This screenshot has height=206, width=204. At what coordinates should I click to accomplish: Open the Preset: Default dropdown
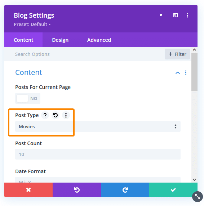(32, 24)
